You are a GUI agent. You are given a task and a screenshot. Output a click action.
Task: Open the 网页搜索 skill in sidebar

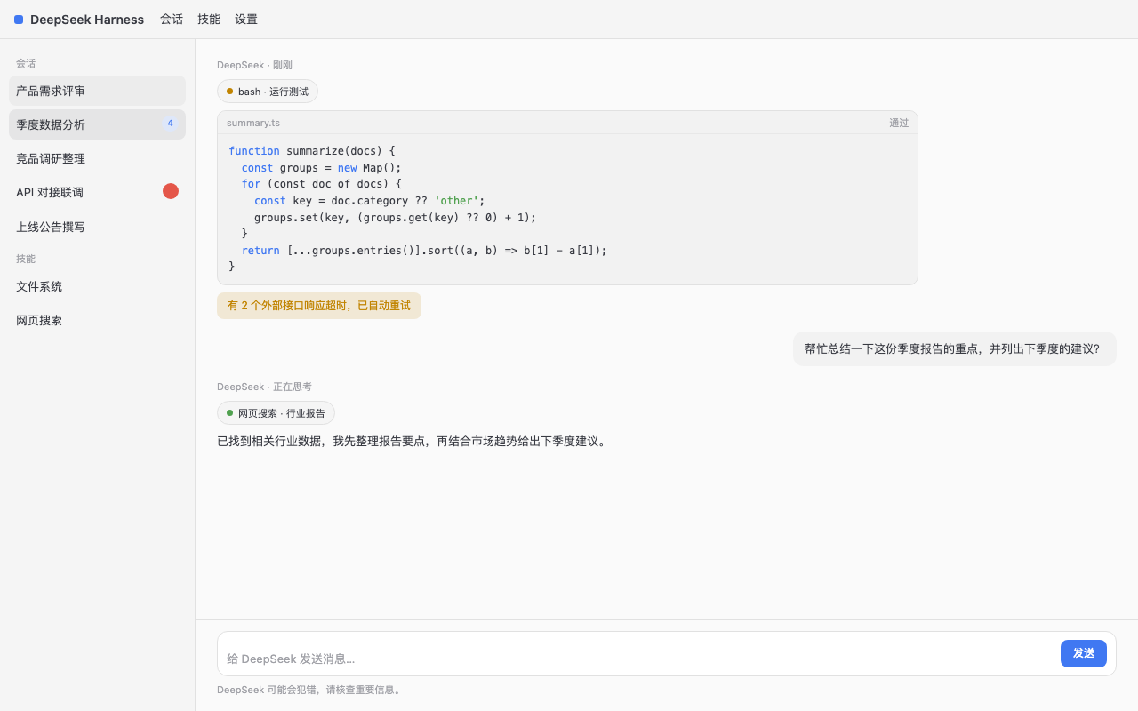[97, 320]
